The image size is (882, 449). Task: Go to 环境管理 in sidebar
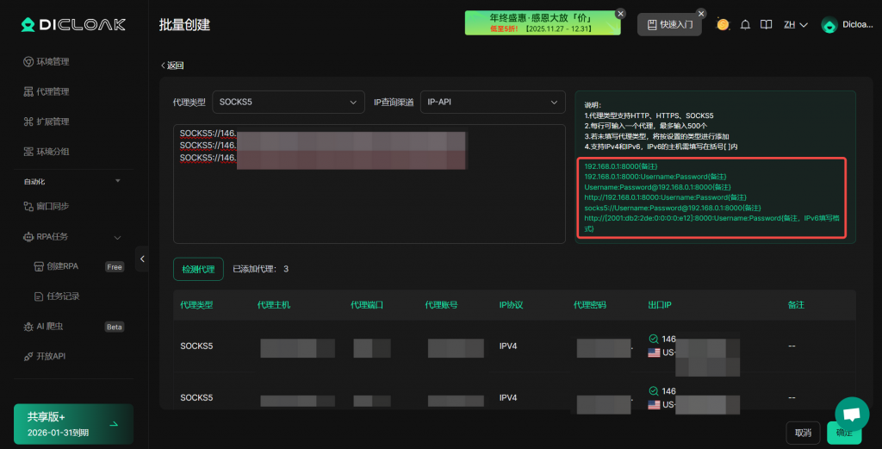tap(53, 62)
